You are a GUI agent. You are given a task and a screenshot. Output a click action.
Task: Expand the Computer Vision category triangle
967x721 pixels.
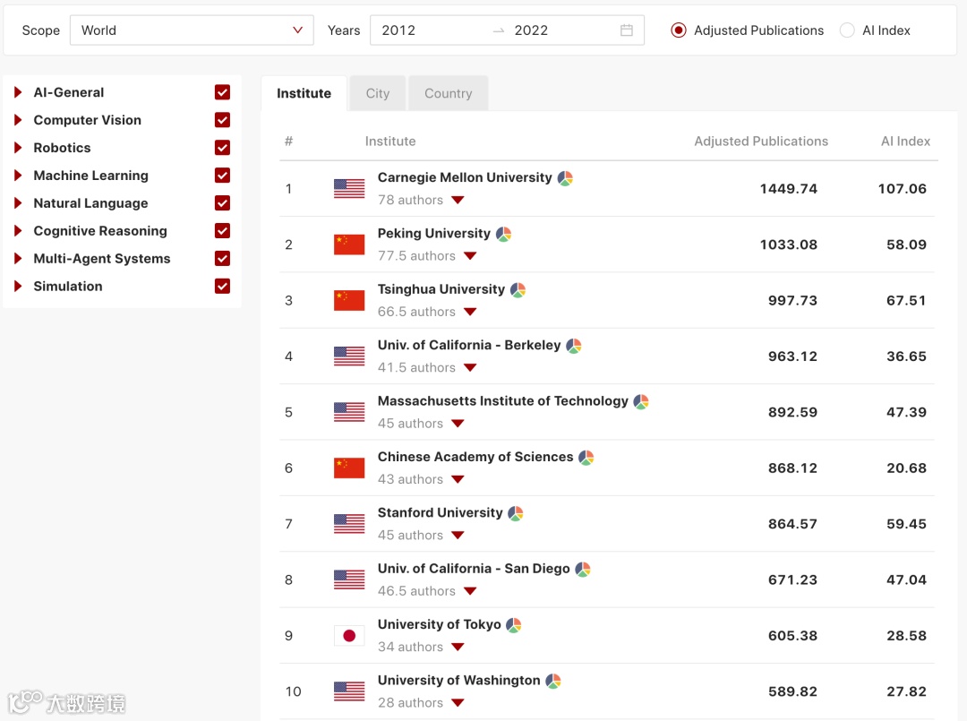click(x=18, y=120)
